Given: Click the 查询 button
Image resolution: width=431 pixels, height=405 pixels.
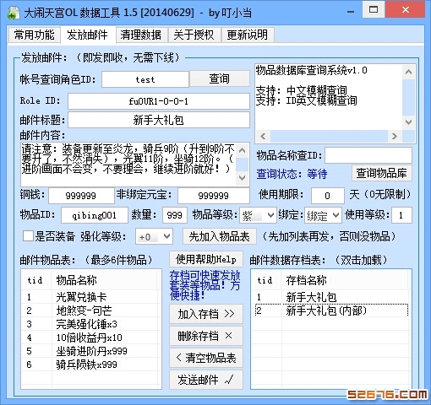Looking at the screenshot, I should click(220, 78).
